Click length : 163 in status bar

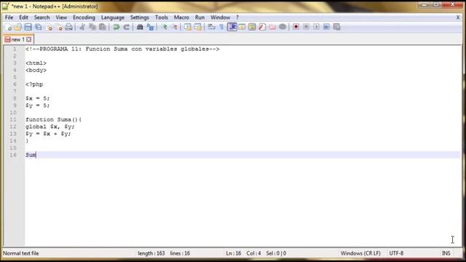pos(151,253)
